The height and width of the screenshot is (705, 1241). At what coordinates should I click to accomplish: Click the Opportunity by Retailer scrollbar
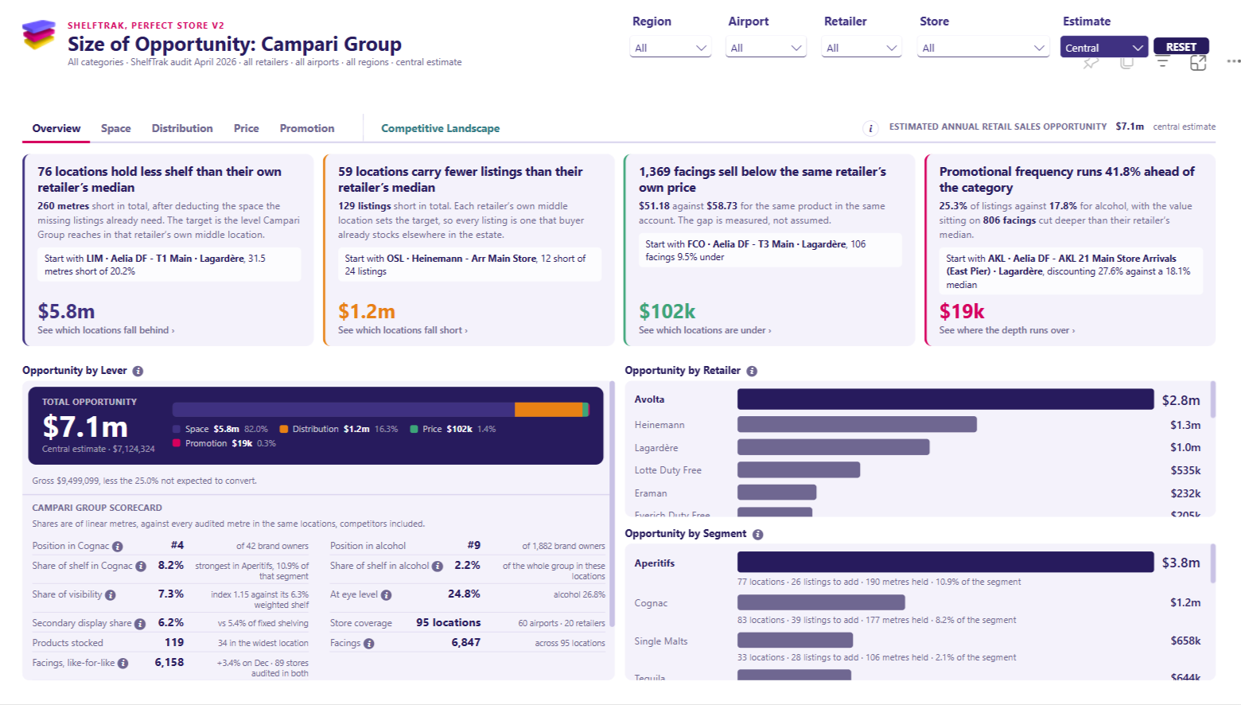1213,400
